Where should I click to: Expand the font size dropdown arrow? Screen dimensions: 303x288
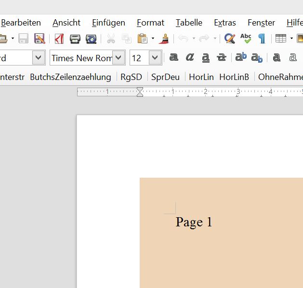pyautogui.click(x=155, y=58)
